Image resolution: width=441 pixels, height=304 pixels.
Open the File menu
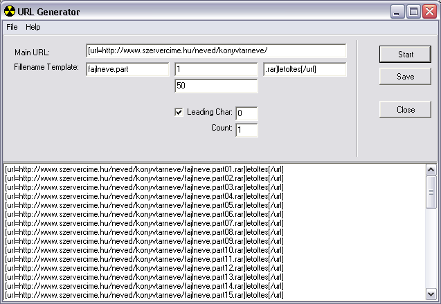[12, 27]
